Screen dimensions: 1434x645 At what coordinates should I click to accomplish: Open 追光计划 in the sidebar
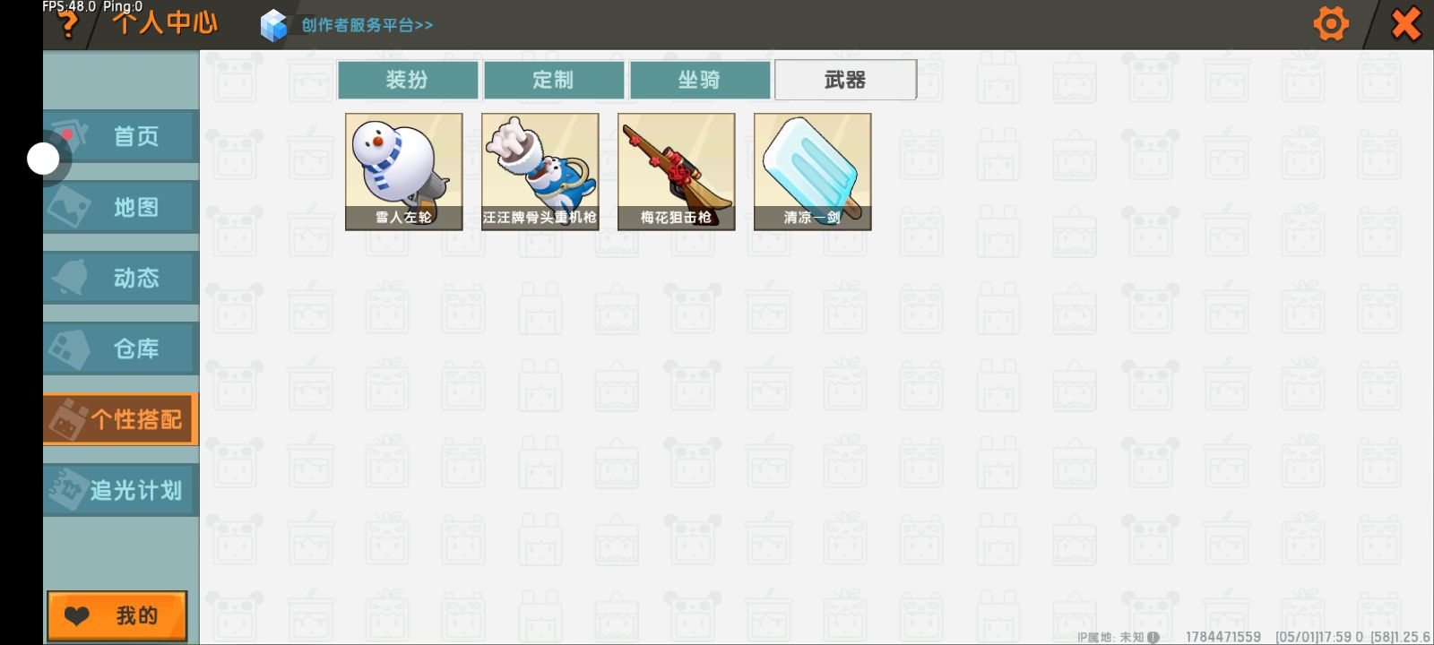(121, 490)
